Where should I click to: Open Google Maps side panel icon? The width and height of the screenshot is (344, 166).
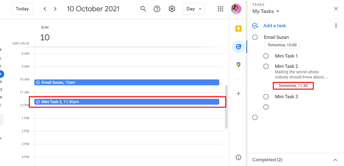pos(239,65)
